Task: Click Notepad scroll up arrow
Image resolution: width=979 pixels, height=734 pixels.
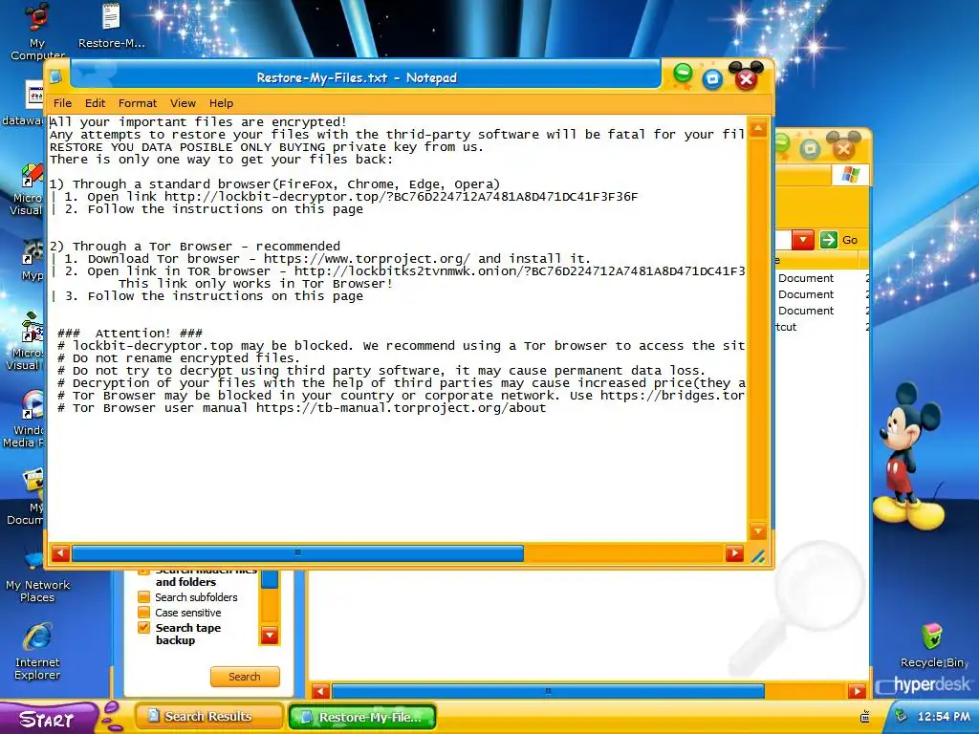Action: (758, 129)
